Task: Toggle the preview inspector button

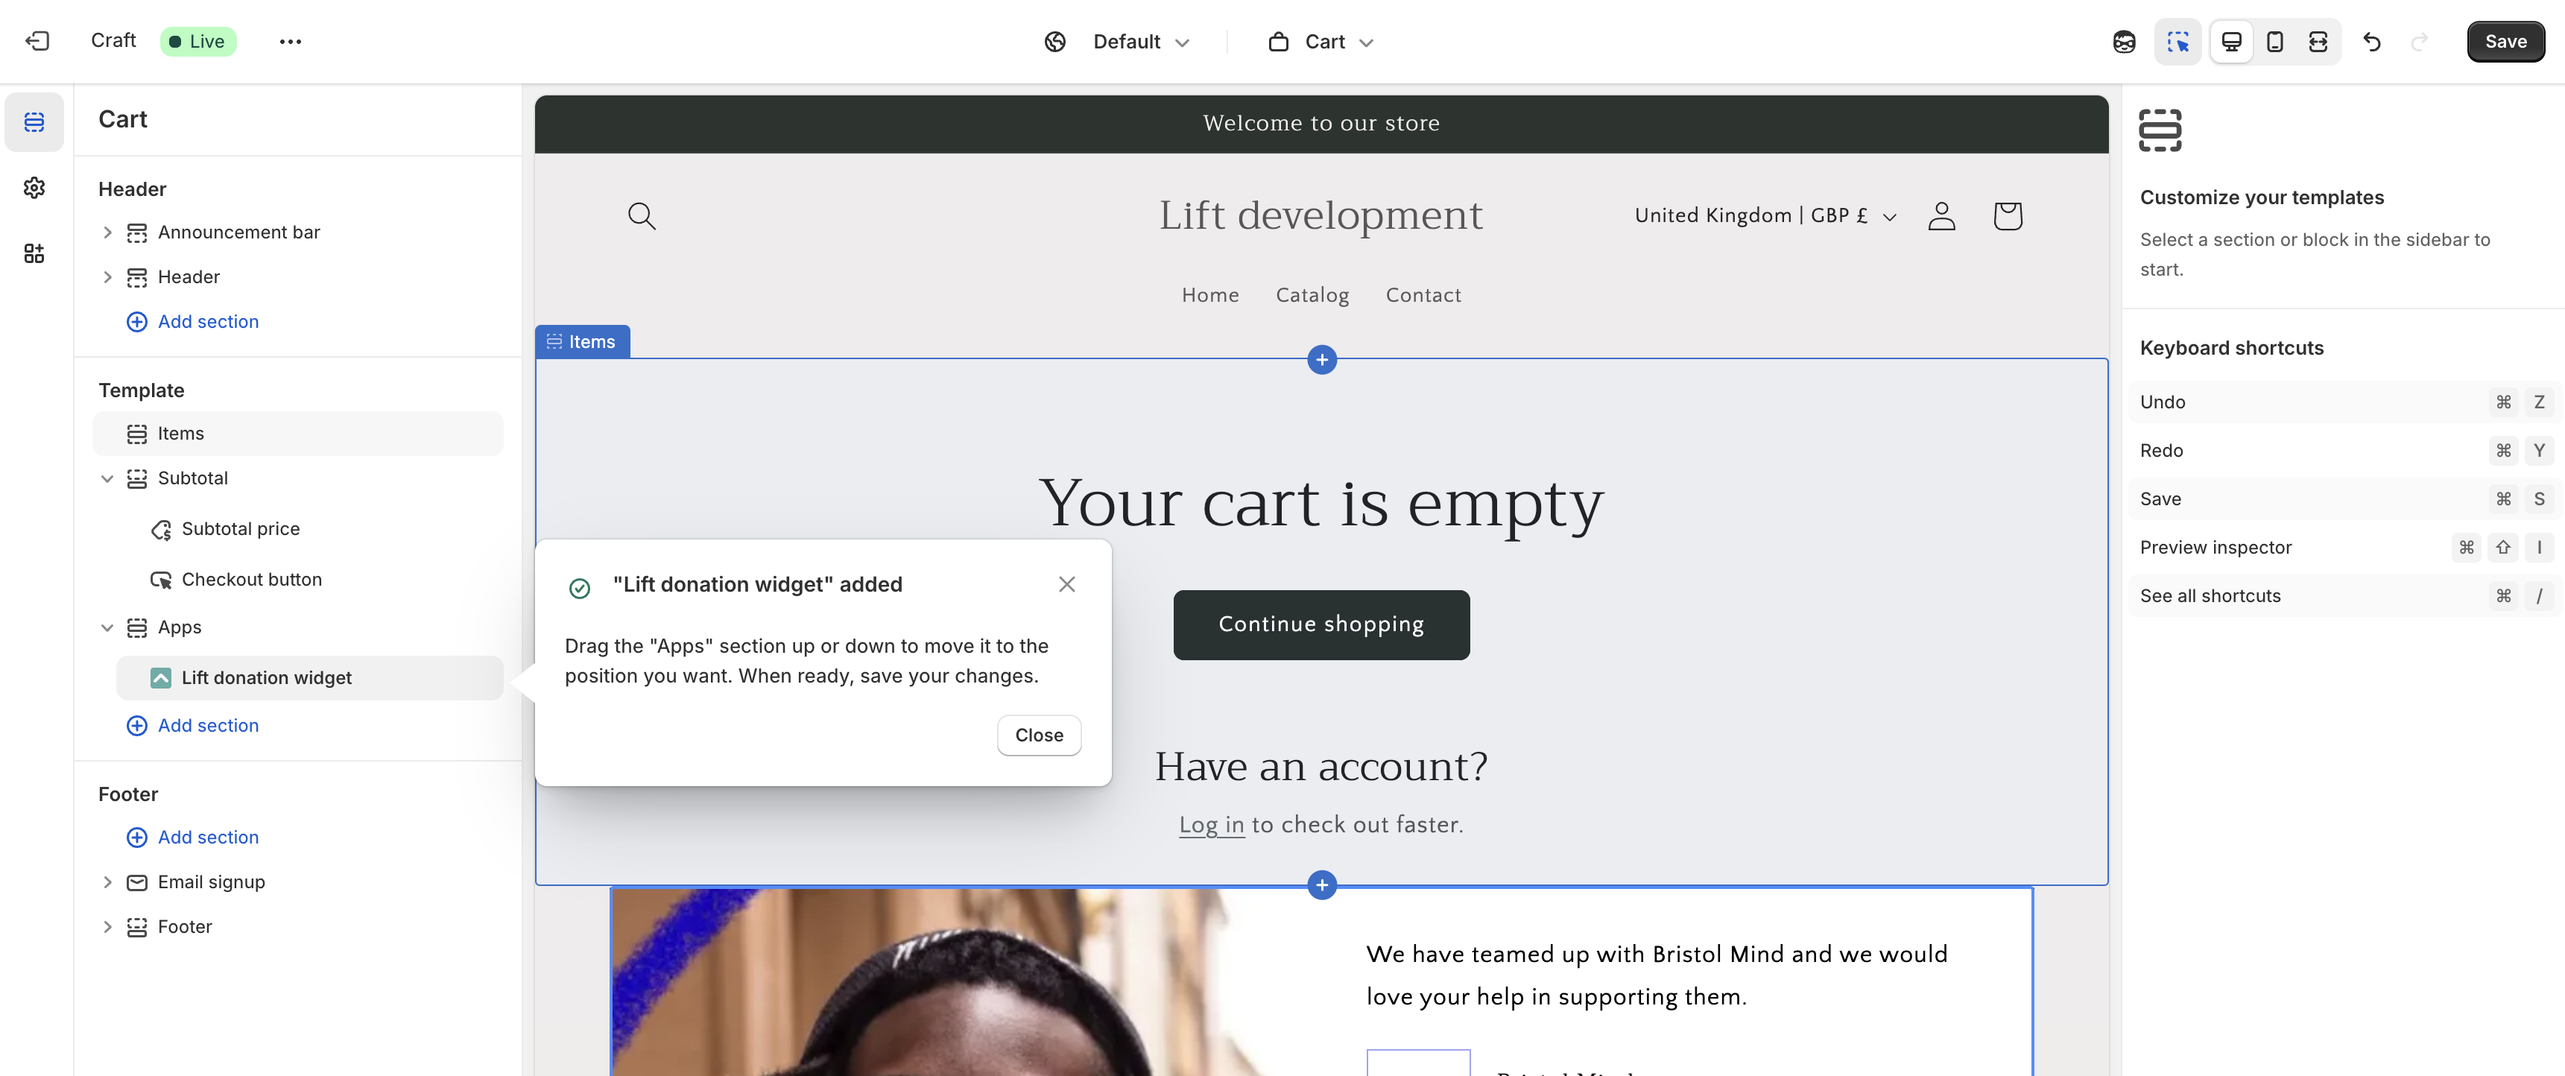Action: pos(2177,41)
